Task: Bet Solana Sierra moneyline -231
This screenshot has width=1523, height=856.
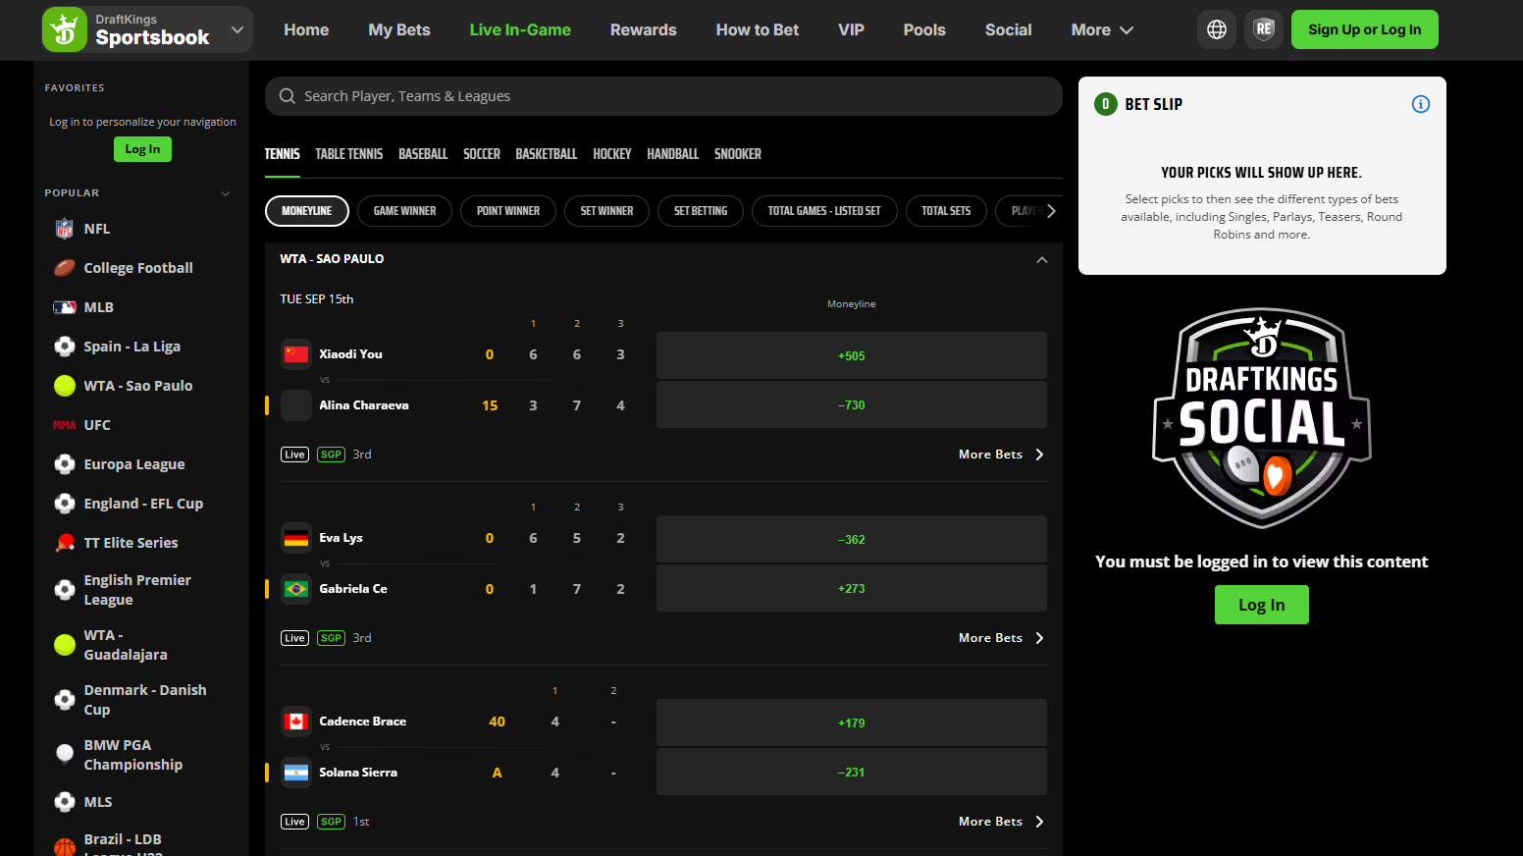Action: [851, 772]
